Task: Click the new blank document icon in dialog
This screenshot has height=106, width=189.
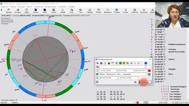Action: 105,63
